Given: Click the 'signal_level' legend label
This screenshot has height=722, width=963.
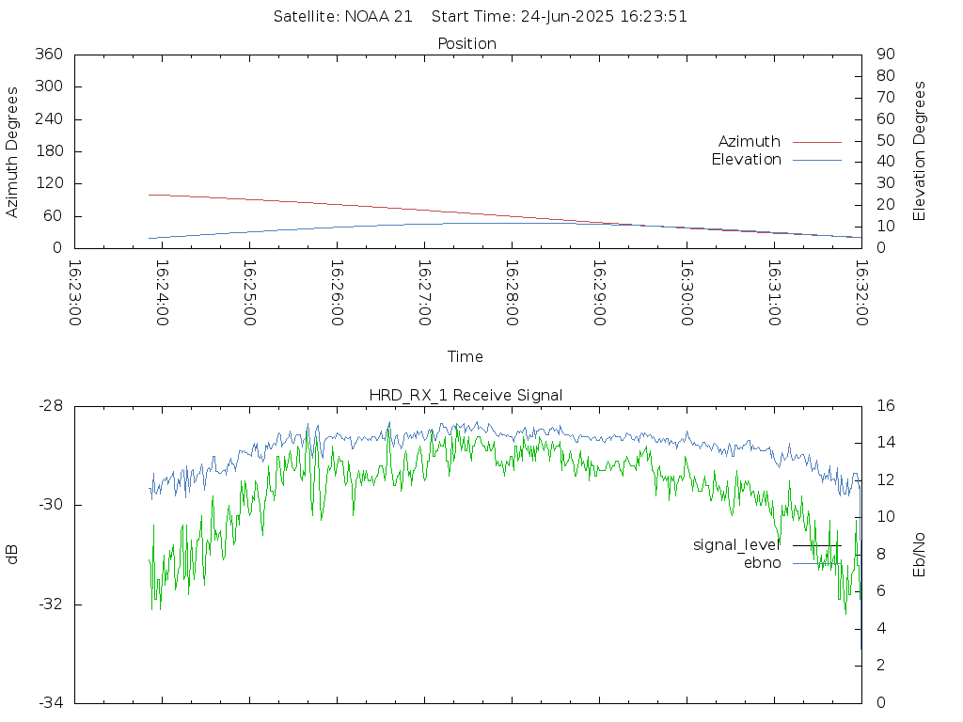Looking at the screenshot, I should [x=736, y=545].
